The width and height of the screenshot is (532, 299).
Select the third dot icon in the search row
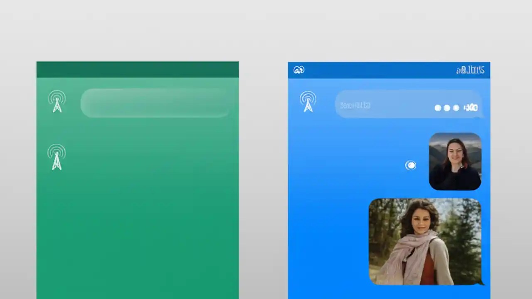pyautogui.click(x=456, y=108)
